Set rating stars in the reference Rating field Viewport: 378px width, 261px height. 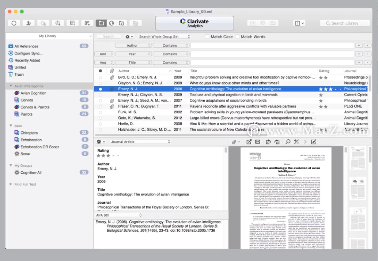point(108,156)
